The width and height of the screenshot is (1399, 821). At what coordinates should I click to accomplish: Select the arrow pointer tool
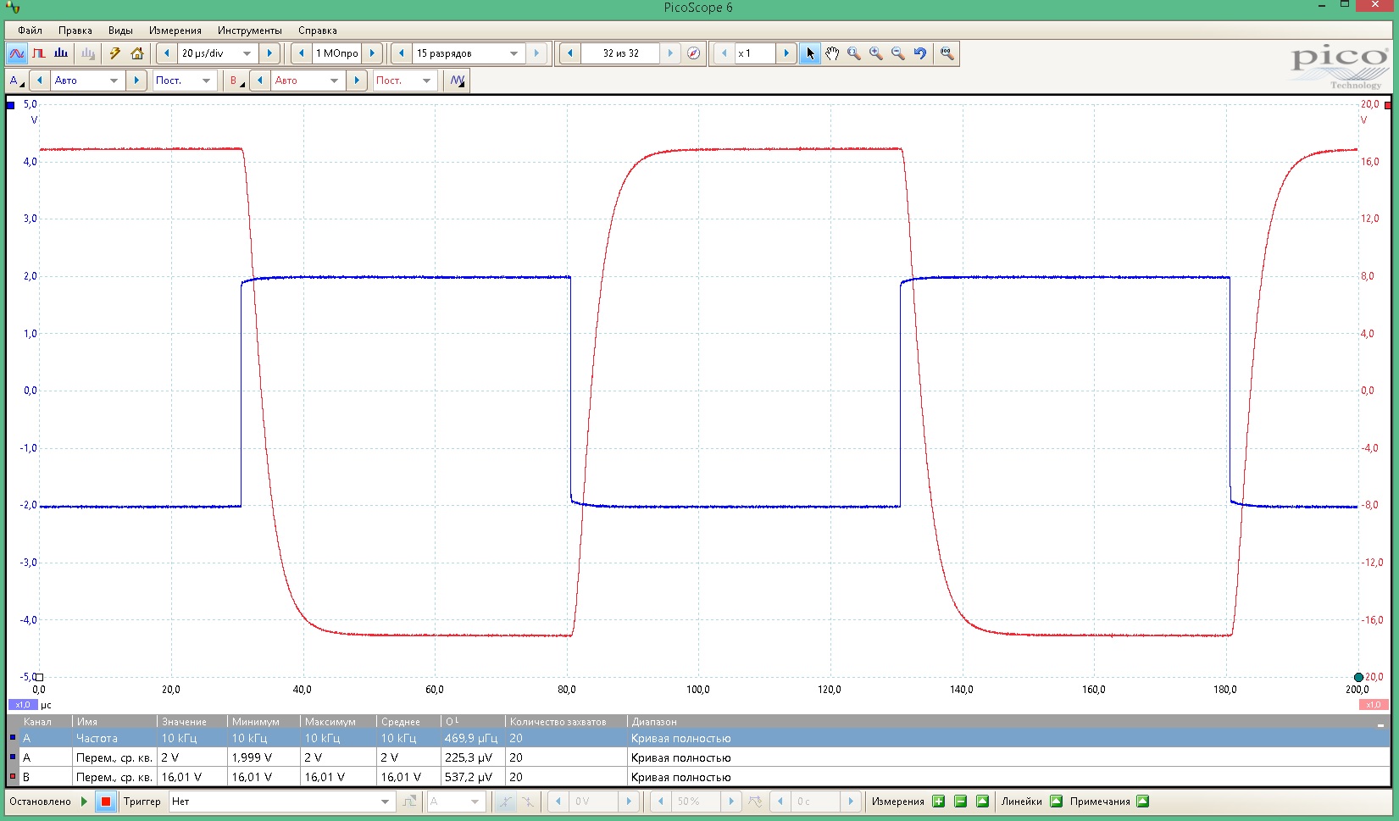810,53
